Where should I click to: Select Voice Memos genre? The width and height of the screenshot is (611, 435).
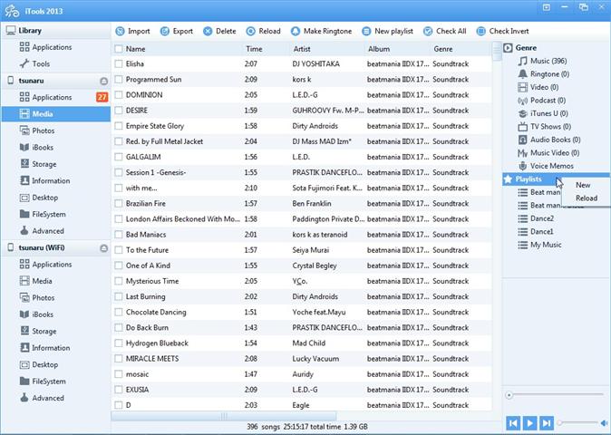click(x=546, y=166)
